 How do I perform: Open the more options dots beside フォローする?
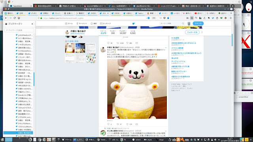pyautogui.click(x=202, y=32)
